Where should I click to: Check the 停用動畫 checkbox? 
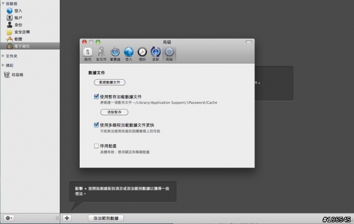(x=96, y=146)
